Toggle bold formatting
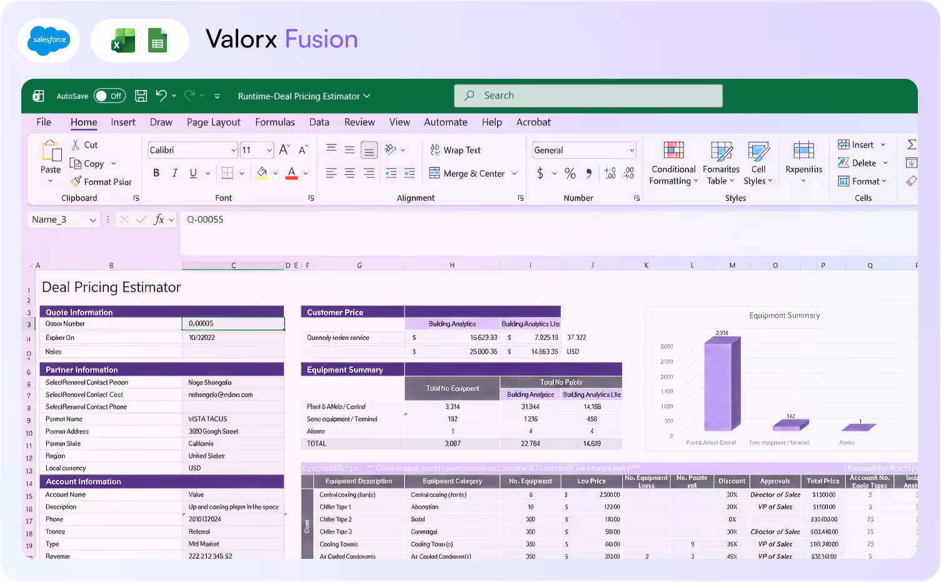Image resolution: width=941 pixels, height=582 pixels. click(x=156, y=173)
